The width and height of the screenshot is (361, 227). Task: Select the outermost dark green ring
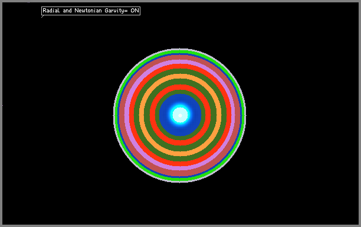click(x=180, y=158)
